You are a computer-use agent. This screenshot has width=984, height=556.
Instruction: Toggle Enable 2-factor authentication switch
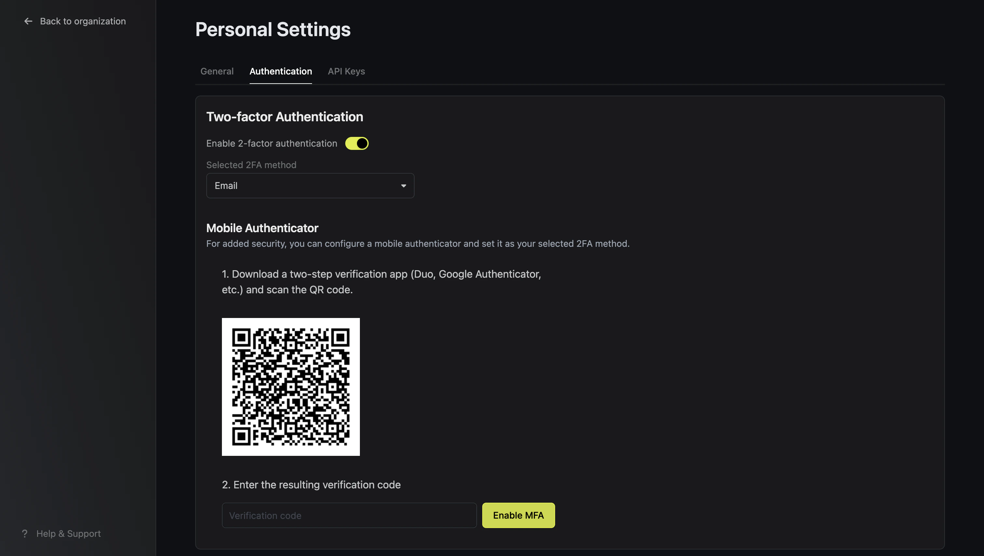tap(357, 144)
